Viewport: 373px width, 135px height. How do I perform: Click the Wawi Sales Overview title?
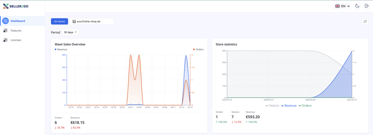pos(70,44)
